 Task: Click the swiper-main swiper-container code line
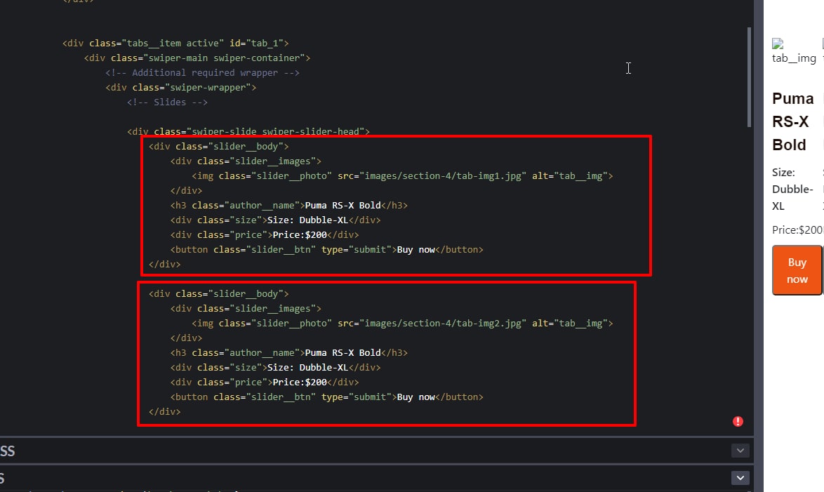[197, 58]
